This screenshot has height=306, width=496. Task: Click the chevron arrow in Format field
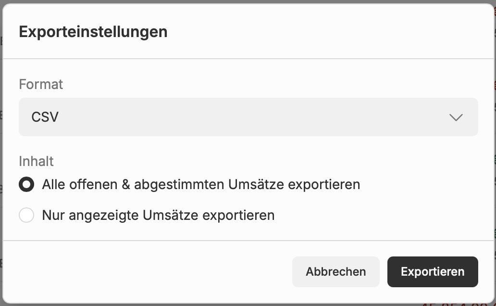click(455, 117)
